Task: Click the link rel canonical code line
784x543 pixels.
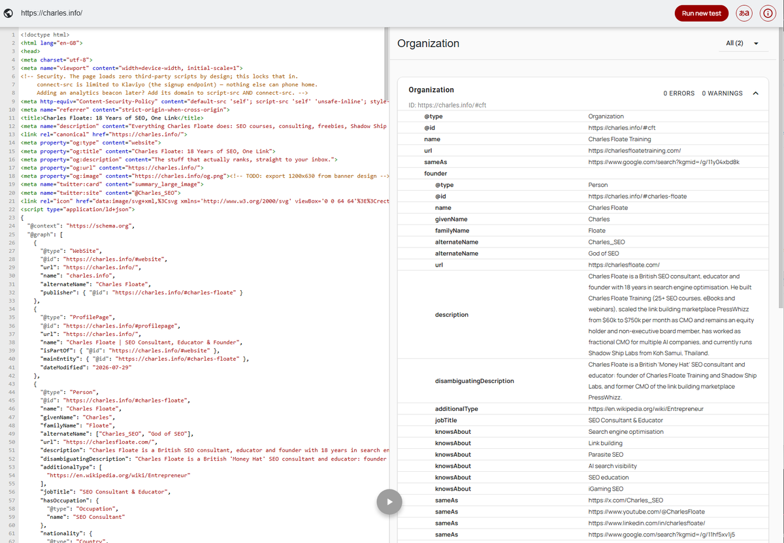Action: [104, 134]
